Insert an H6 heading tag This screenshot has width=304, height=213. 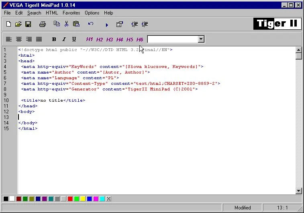[140, 39]
